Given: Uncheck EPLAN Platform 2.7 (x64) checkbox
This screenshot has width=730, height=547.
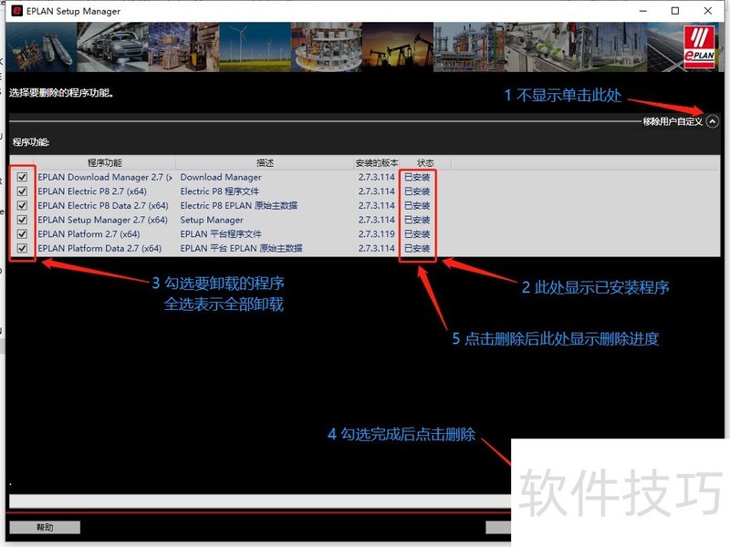Looking at the screenshot, I should (x=22, y=234).
